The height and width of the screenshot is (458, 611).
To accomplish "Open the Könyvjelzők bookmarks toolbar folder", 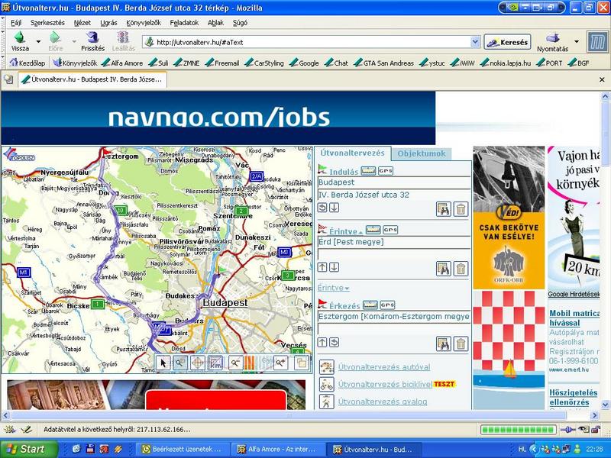I will [x=76, y=63].
